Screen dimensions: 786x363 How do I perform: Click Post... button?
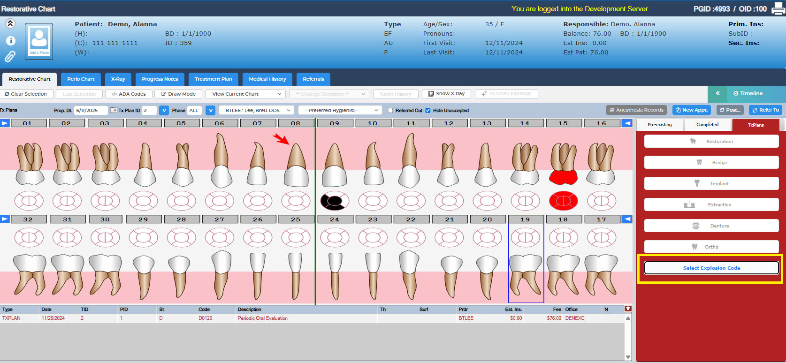(730, 110)
